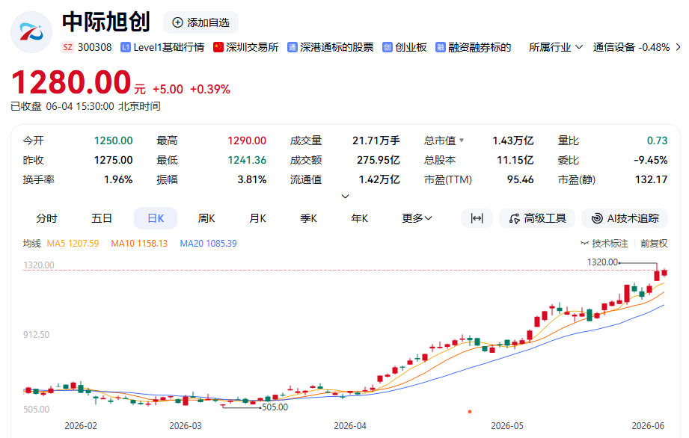Viewport: 689px width, 438px height.
Task: Add stock via 添加自选 button
Action: point(200,23)
